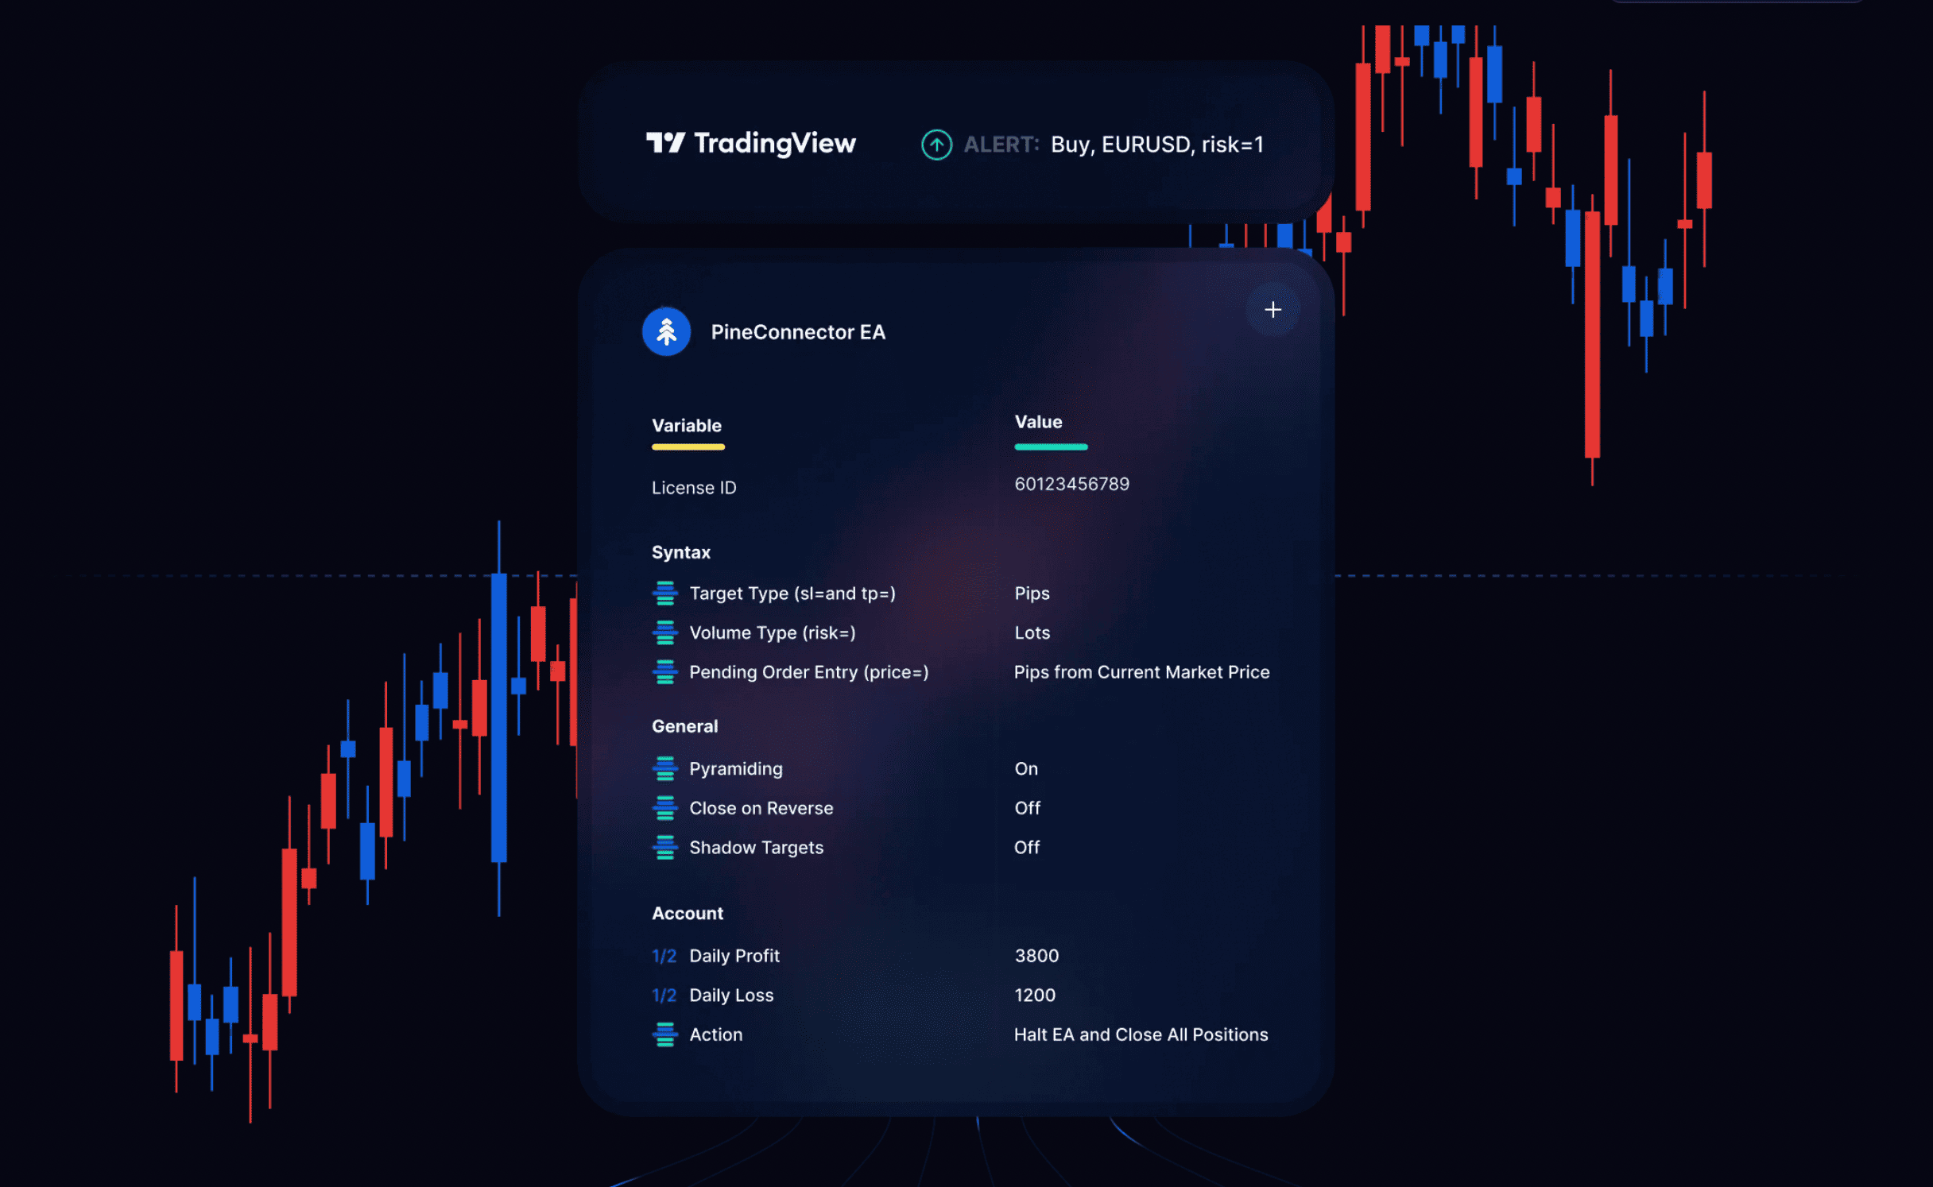Click the Buy alert tab item

pyautogui.click(x=1090, y=142)
